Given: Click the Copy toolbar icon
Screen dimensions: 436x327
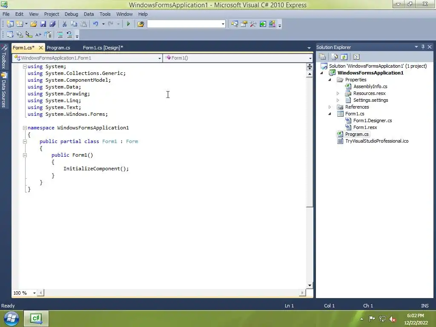Looking at the screenshot, I should tap(74, 24).
